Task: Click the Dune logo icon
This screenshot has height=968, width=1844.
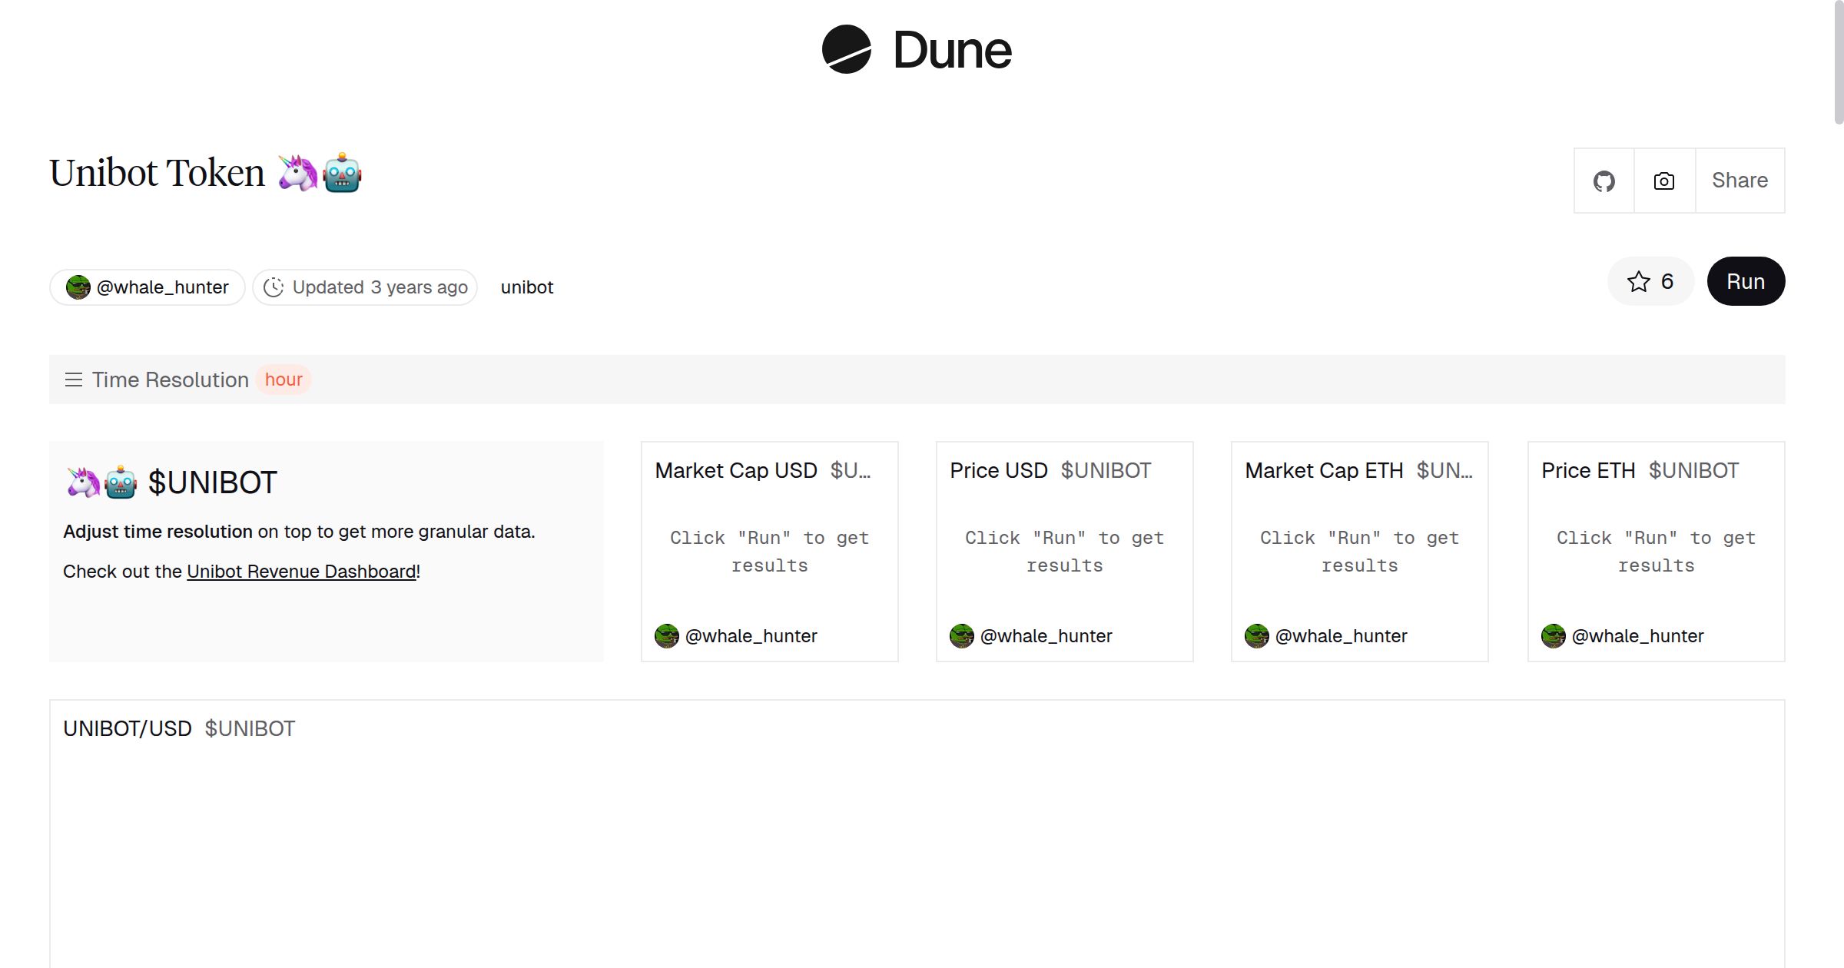Action: pos(846,49)
